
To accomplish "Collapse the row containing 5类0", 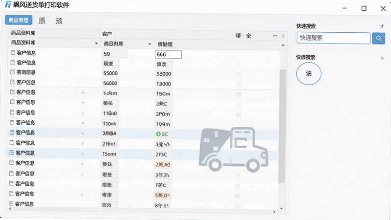I will [82, 195].
